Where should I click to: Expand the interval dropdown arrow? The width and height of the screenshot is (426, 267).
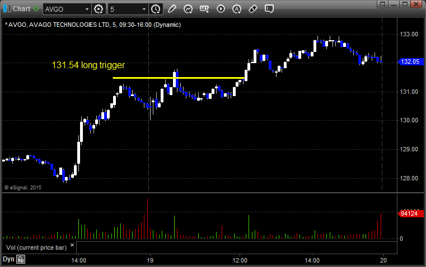[x=144, y=9]
